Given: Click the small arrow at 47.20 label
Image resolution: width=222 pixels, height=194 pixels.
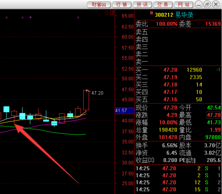Looking at the screenshot, I should pyautogui.click(x=88, y=91).
